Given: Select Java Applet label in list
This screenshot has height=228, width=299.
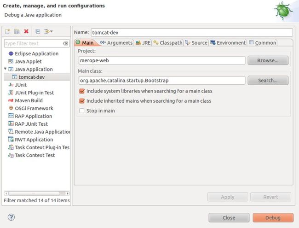Looking at the screenshot, I should pyautogui.click(x=28, y=61).
